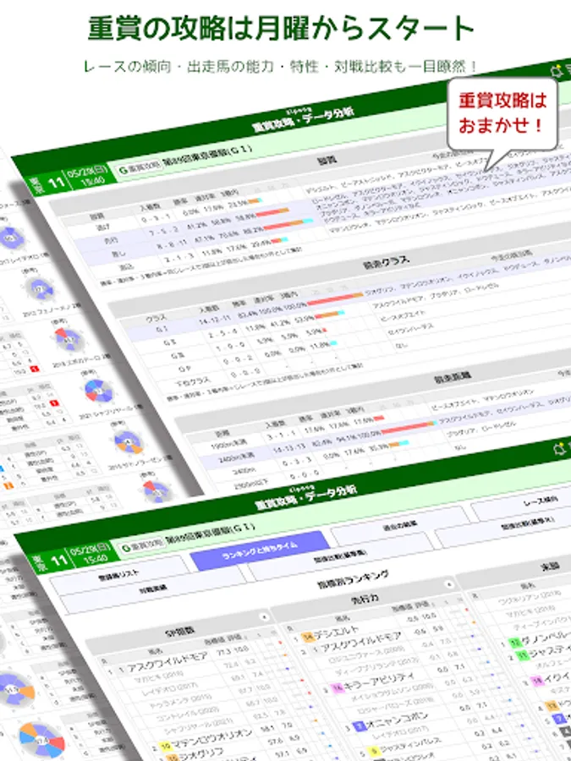Image resolution: width=571 pixels, height=761 pixels.
Task: Open the 2018 エポカドーロ radar chart
Action: pyautogui.click(x=69, y=339)
